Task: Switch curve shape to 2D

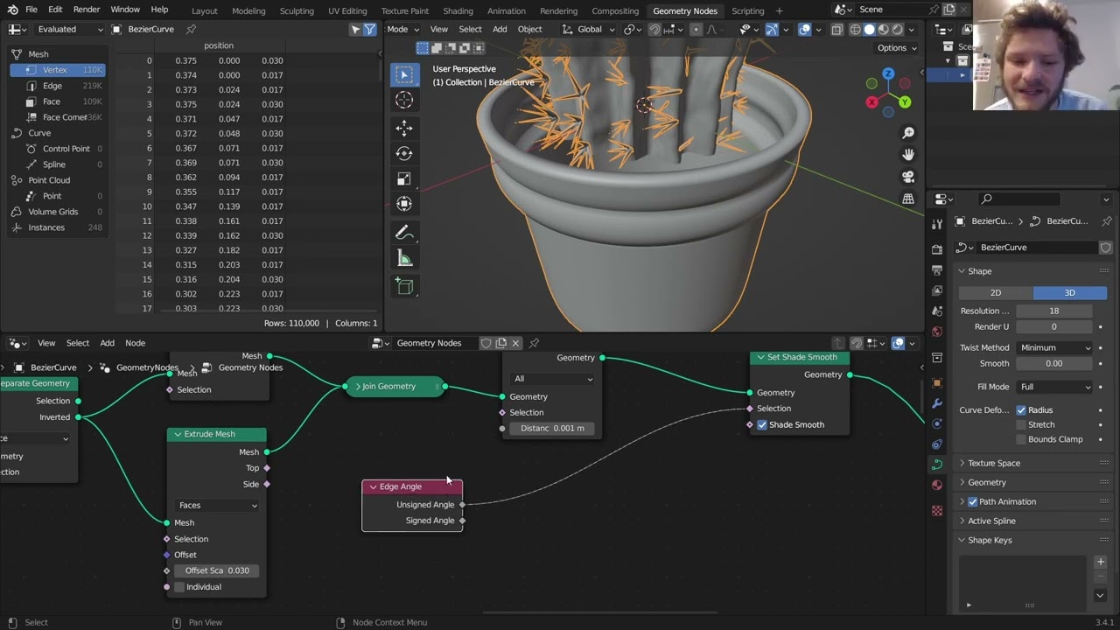Action: 996,293
